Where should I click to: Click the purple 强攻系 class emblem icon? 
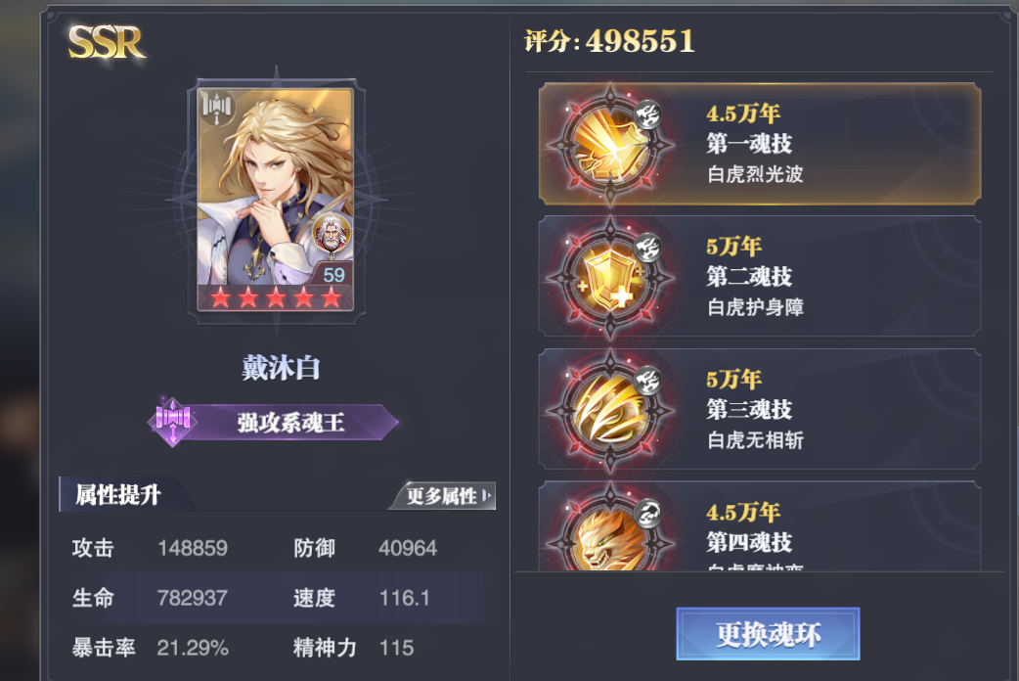pos(172,422)
